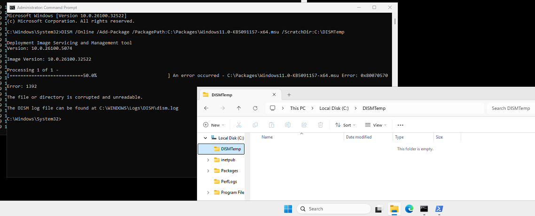Click the Share icon in Explorer toolbar
535x216 pixels.
[304, 125]
